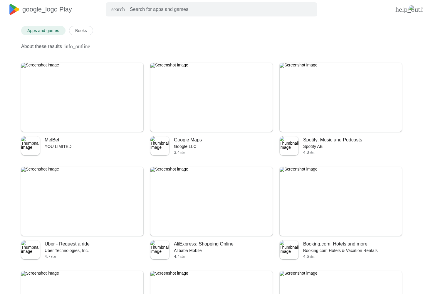
Task: Select the Apps and games tab
Action: 43,31
